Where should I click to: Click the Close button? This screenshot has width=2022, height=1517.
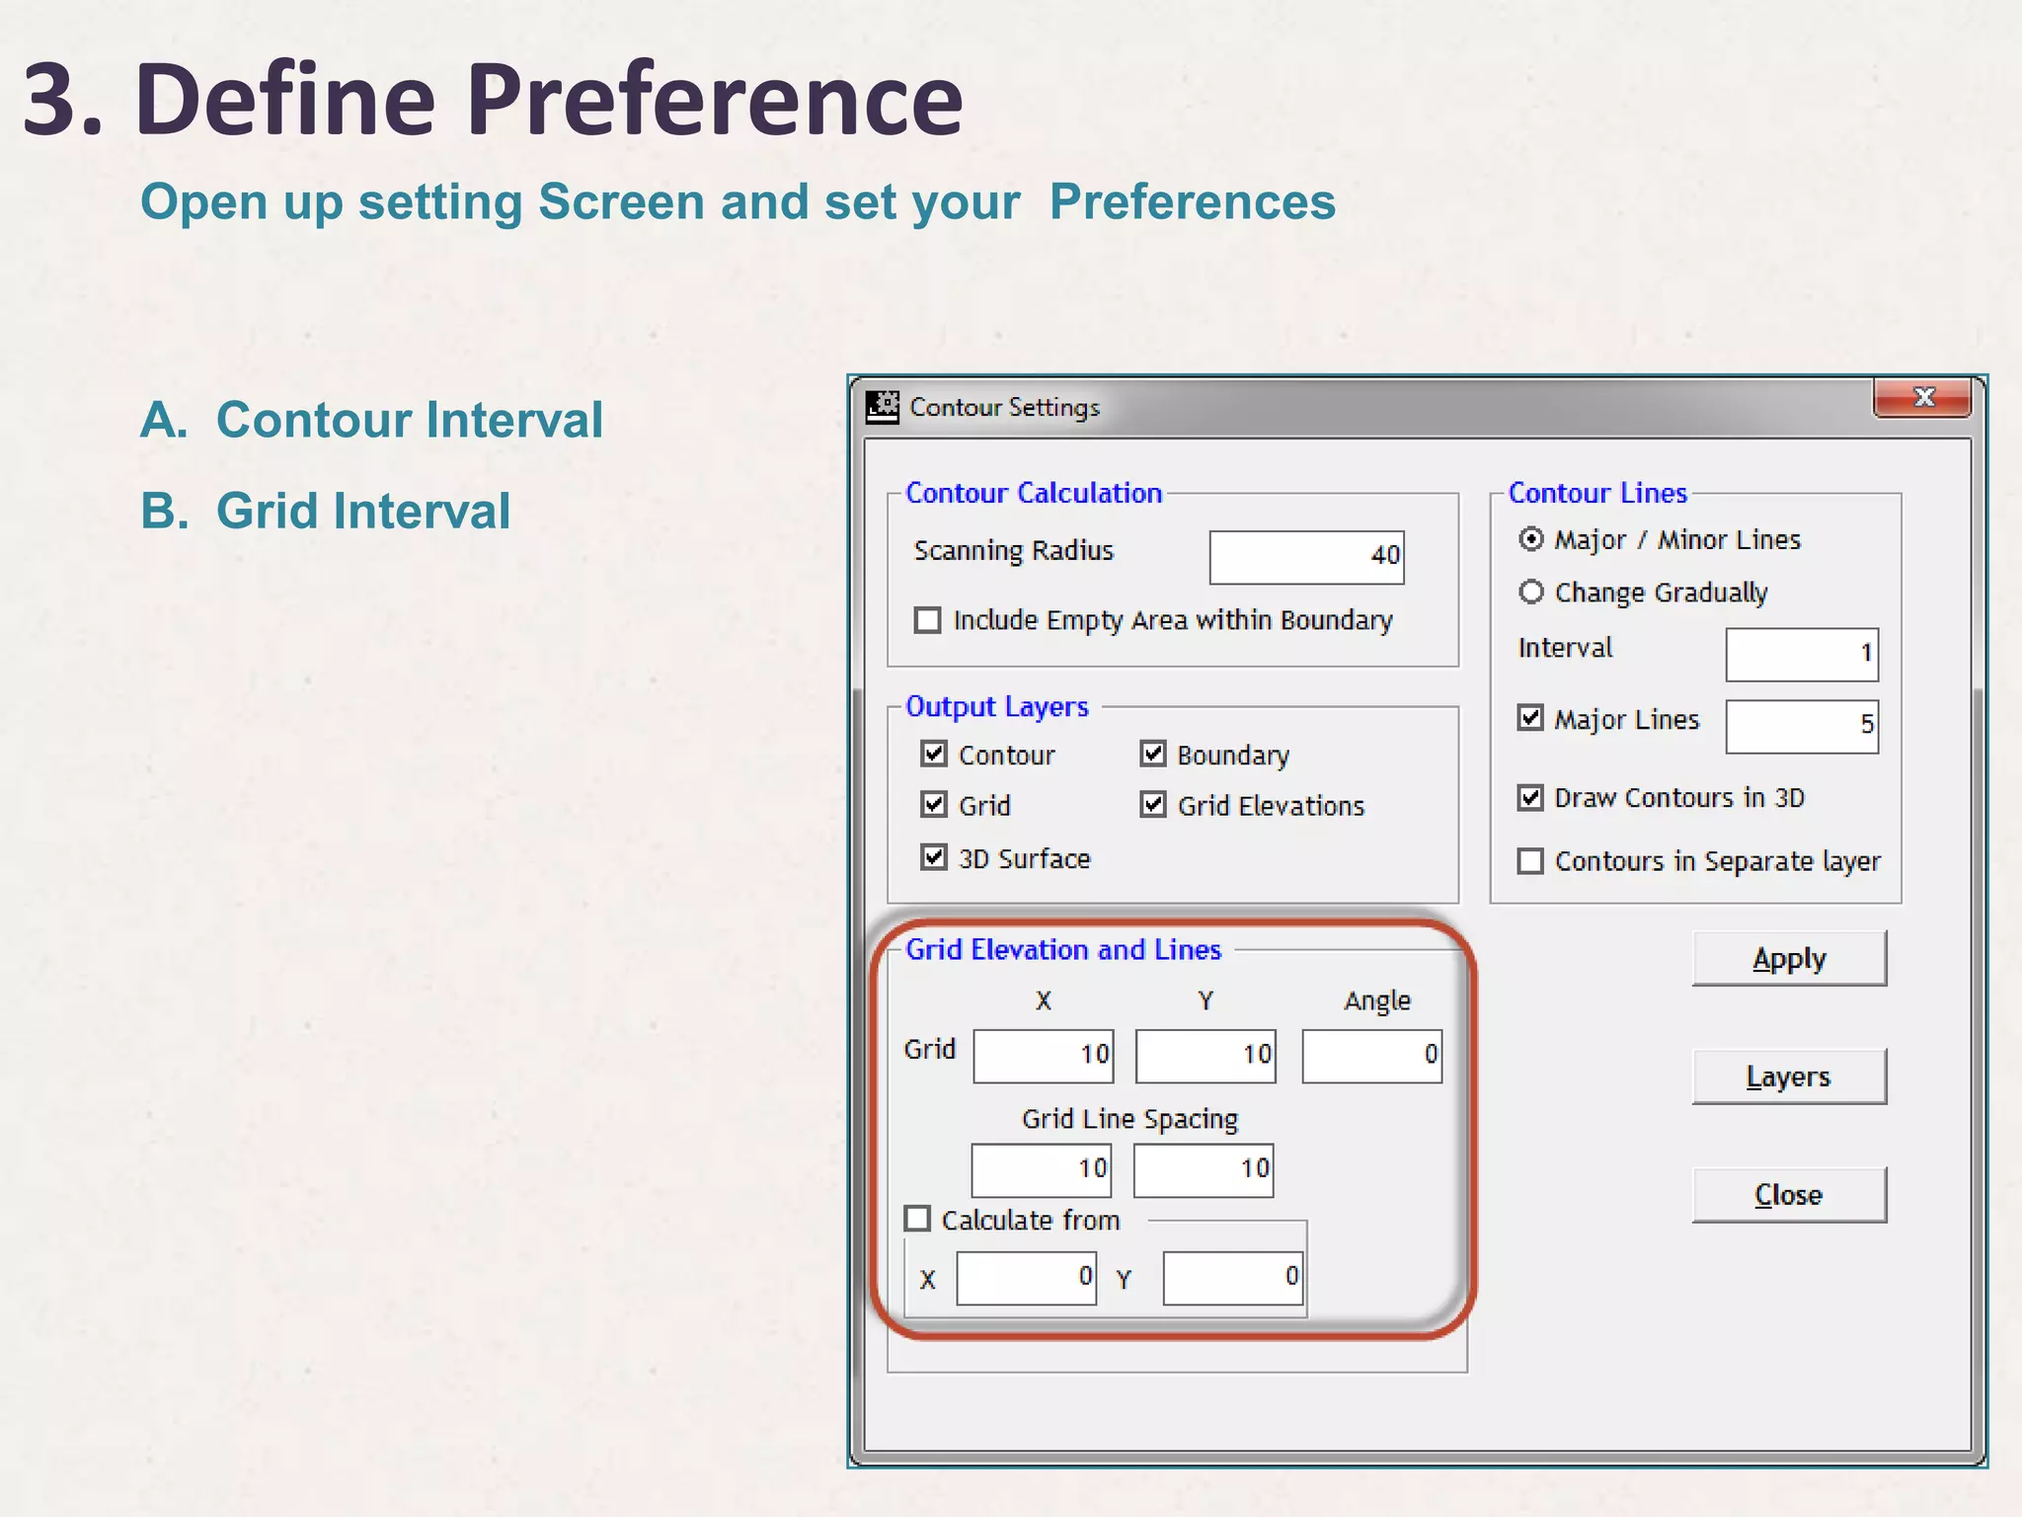click(1788, 1195)
